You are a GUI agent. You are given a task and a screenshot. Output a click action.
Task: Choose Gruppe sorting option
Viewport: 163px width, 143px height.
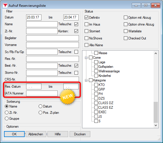point(7,119)
